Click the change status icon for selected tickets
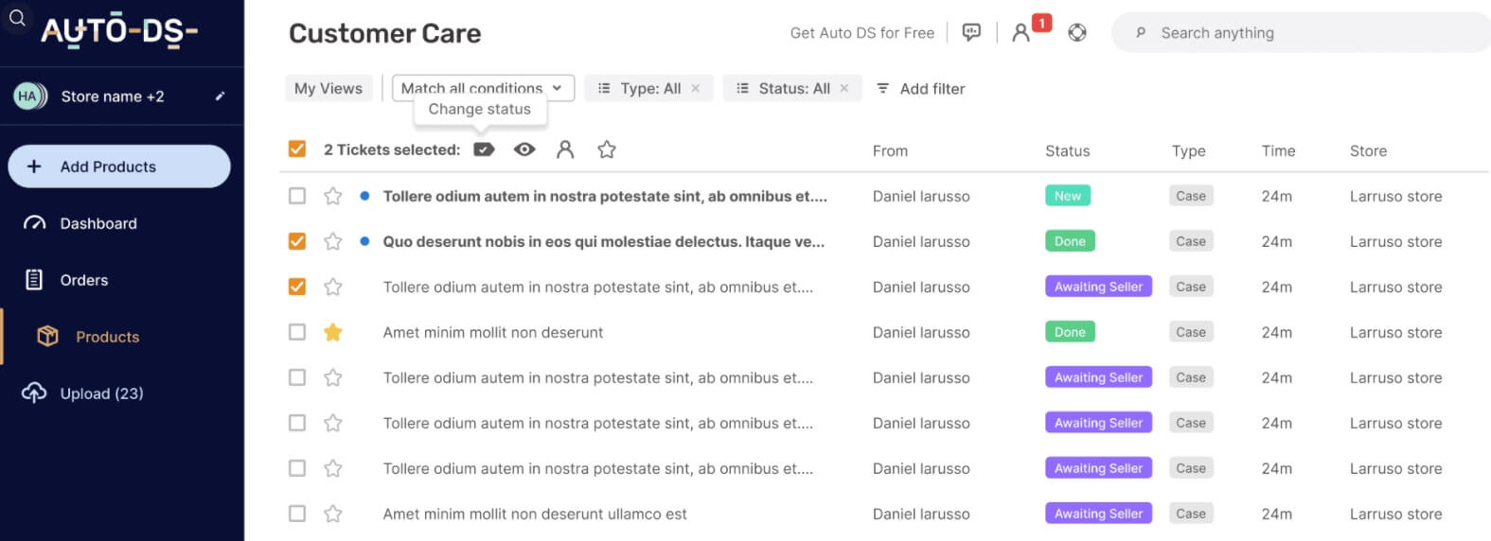The image size is (1491, 541). 484,149
